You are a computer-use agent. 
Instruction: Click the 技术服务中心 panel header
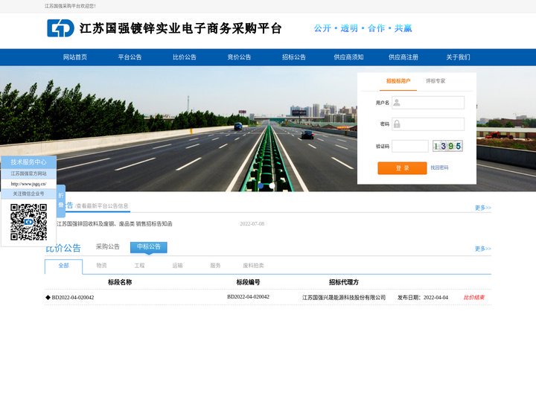point(28,162)
